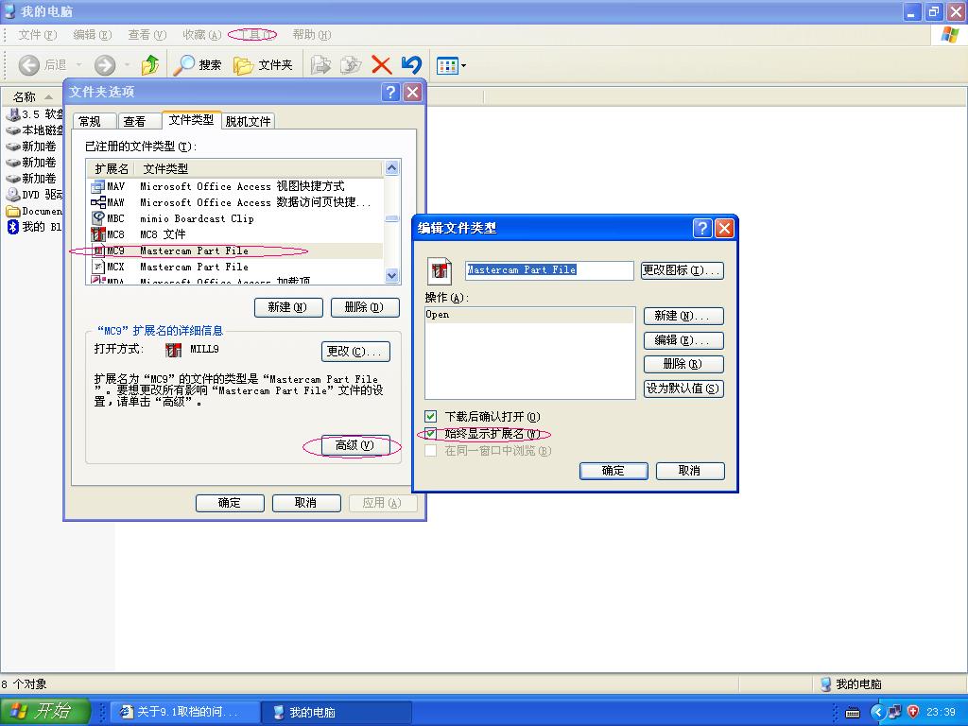This screenshot has width=968, height=726.
Task: Click help icon in 文件夹选项 dialog
Action: 390,92
